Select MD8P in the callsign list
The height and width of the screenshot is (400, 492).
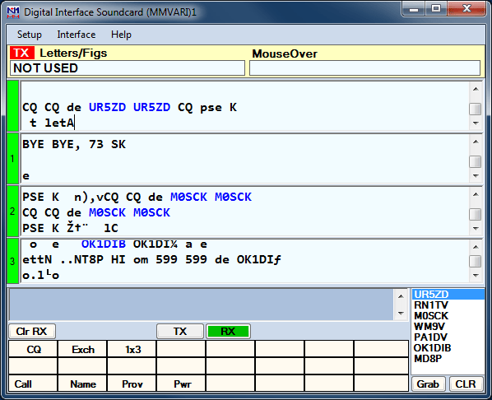point(448,358)
